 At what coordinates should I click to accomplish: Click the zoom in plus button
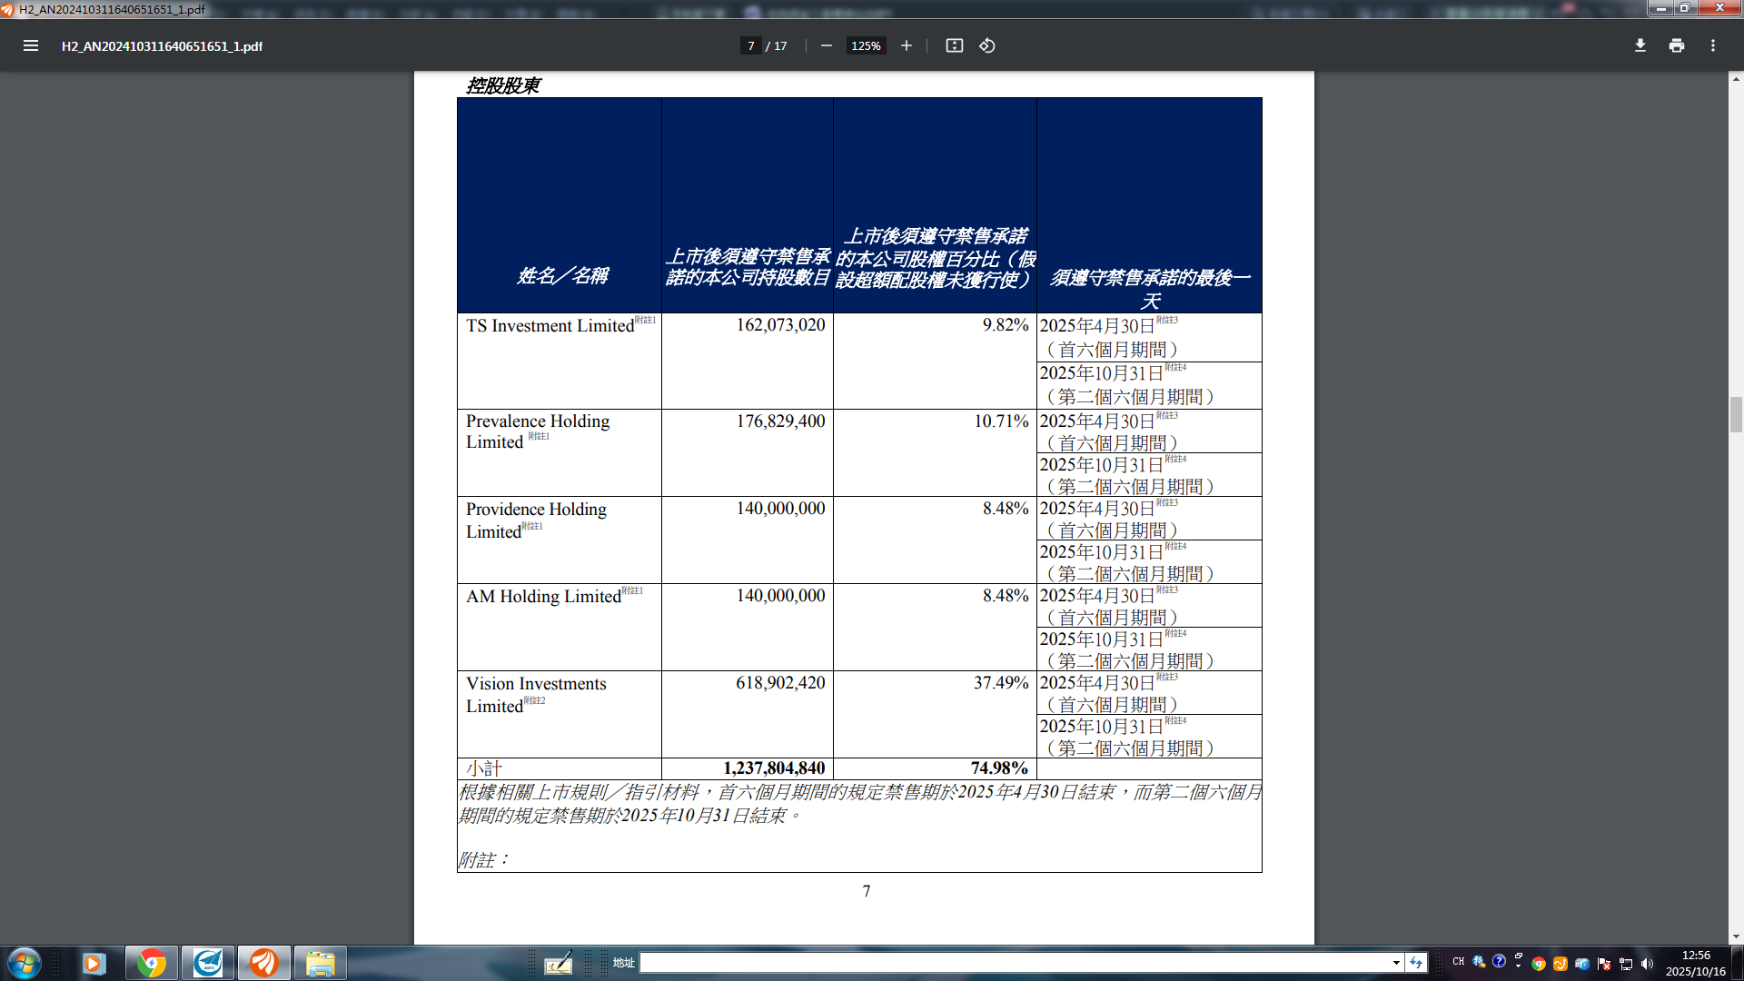[x=906, y=45]
